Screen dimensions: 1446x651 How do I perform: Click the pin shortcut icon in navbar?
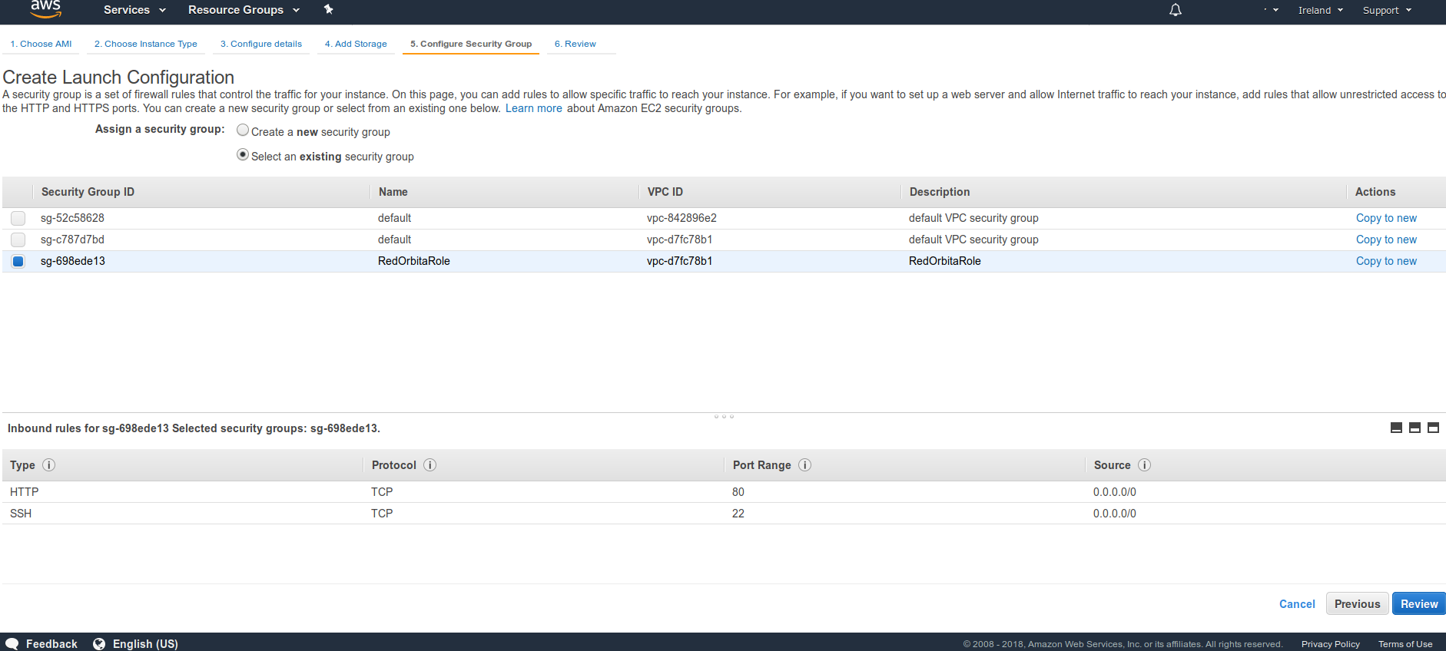pos(329,9)
